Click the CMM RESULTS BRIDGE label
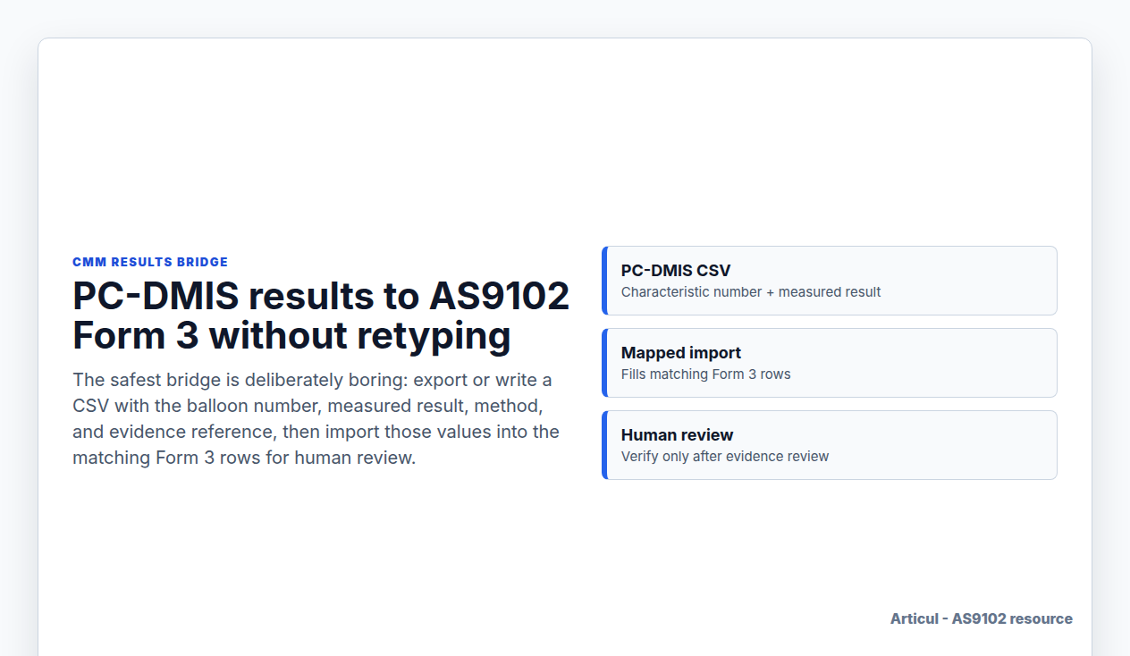Screen dimensions: 1130x656 [x=150, y=262]
